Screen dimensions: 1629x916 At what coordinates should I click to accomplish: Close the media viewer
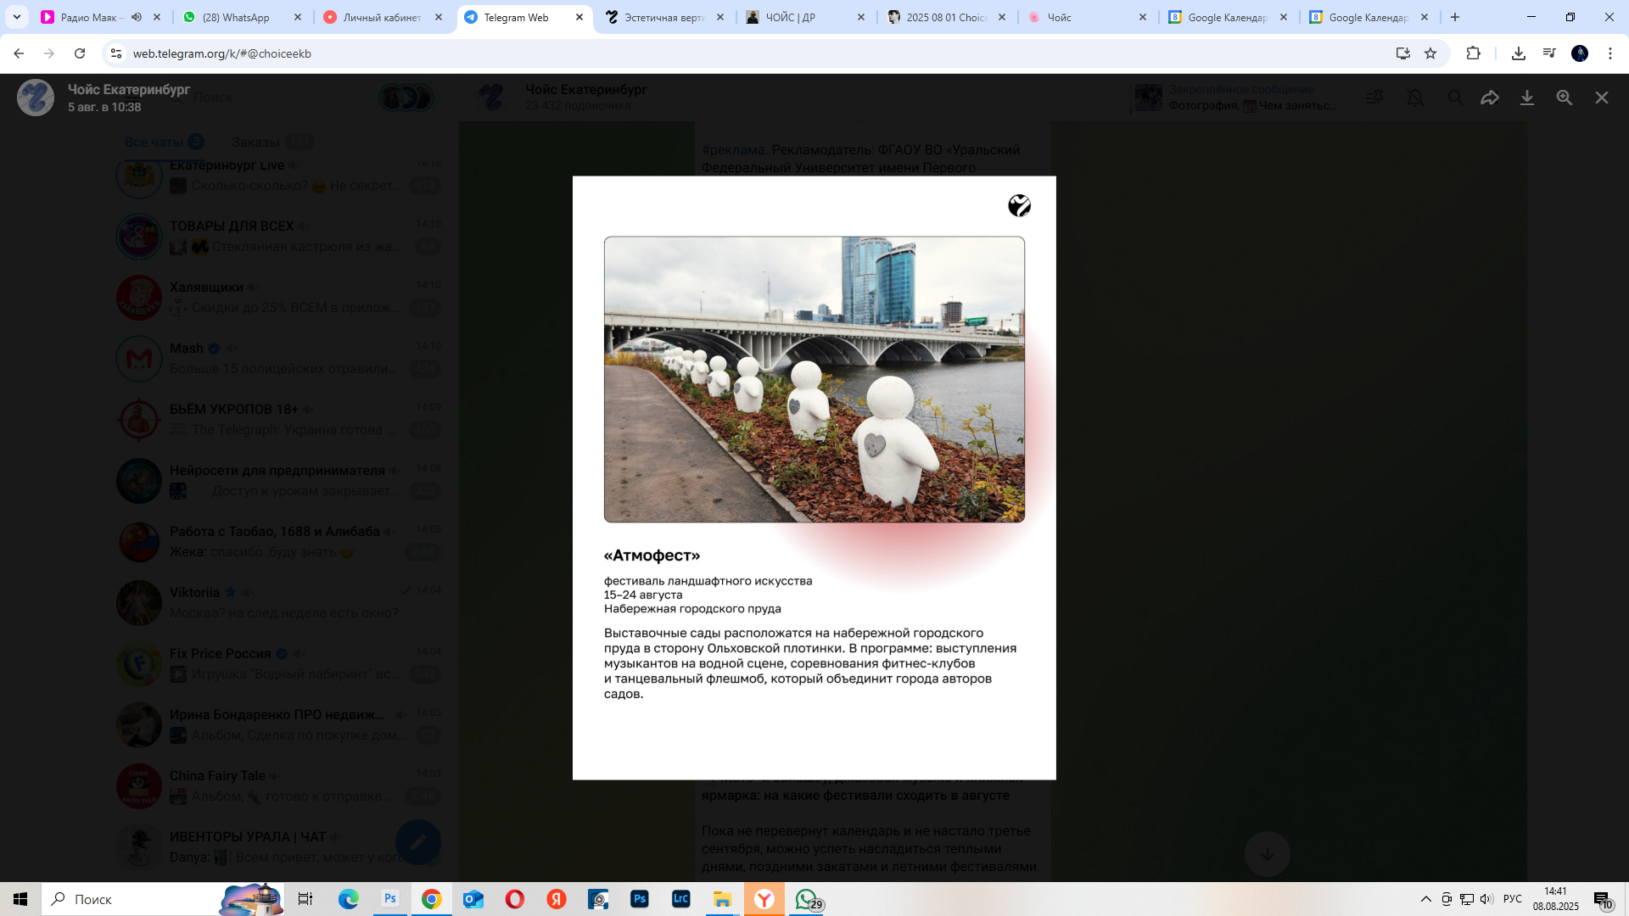click(1602, 98)
